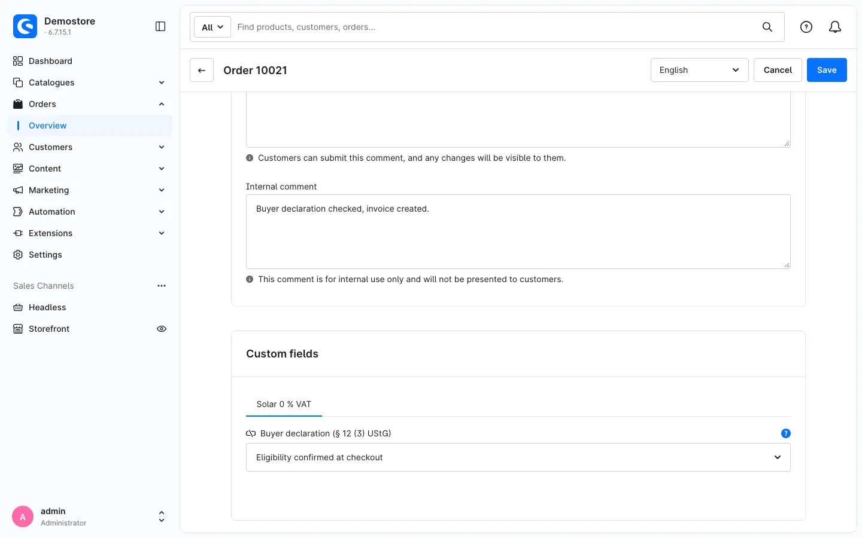Open the notifications bell
Viewport: 862px width, 538px height.
point(835,27)
